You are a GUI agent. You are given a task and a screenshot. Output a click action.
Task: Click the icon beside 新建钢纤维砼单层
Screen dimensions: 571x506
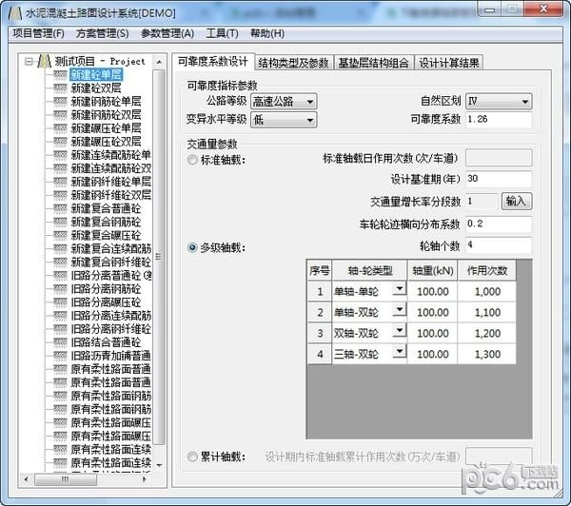click(x=60, y=182)
